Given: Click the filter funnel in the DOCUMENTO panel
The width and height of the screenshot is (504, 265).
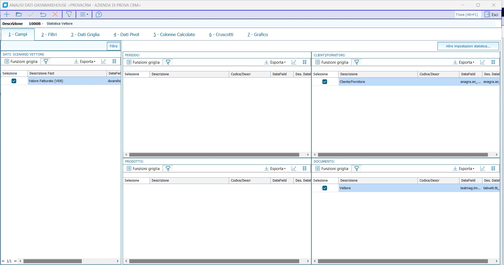Looking at the screenshot, I should [x=356, y=169].
